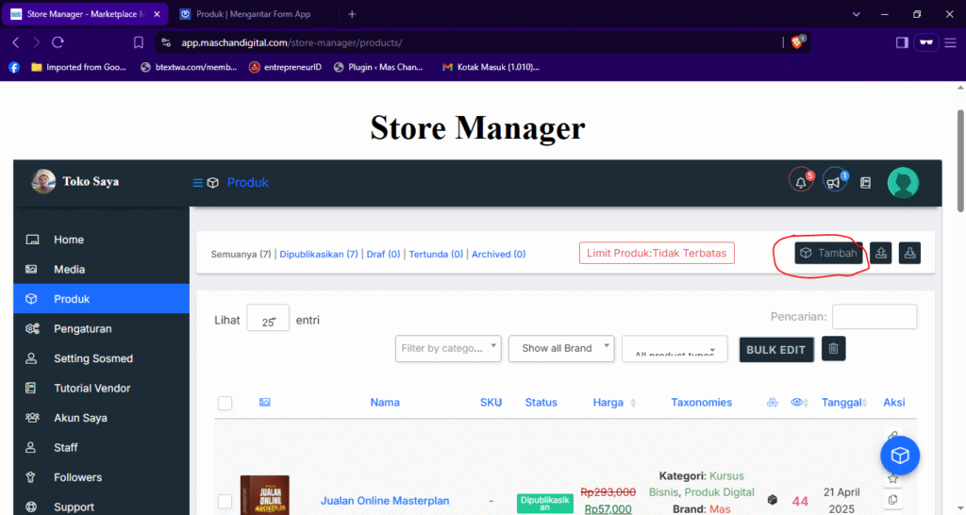Click the star featured action icon

pos(892,478)
